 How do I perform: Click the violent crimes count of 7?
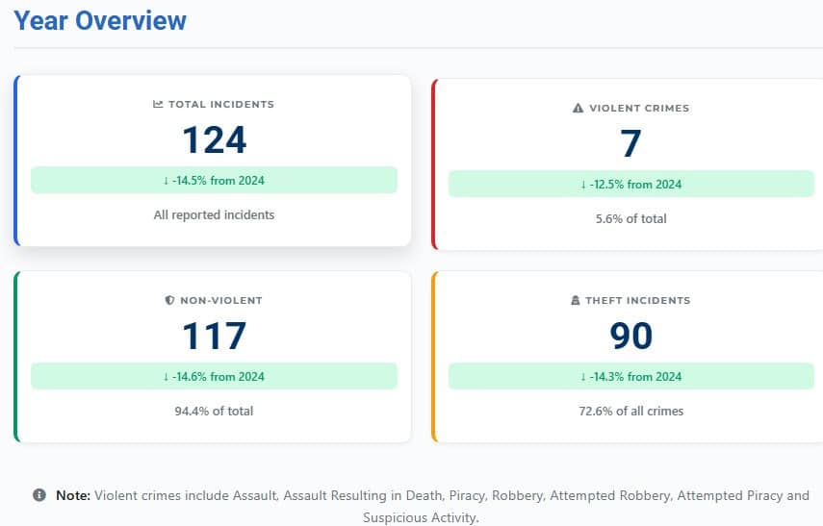[x=630, y=144]
